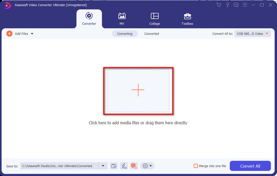Maximize the Aiseesoft window
This screenshot has height=176, width=277.
tap(262, 5)
